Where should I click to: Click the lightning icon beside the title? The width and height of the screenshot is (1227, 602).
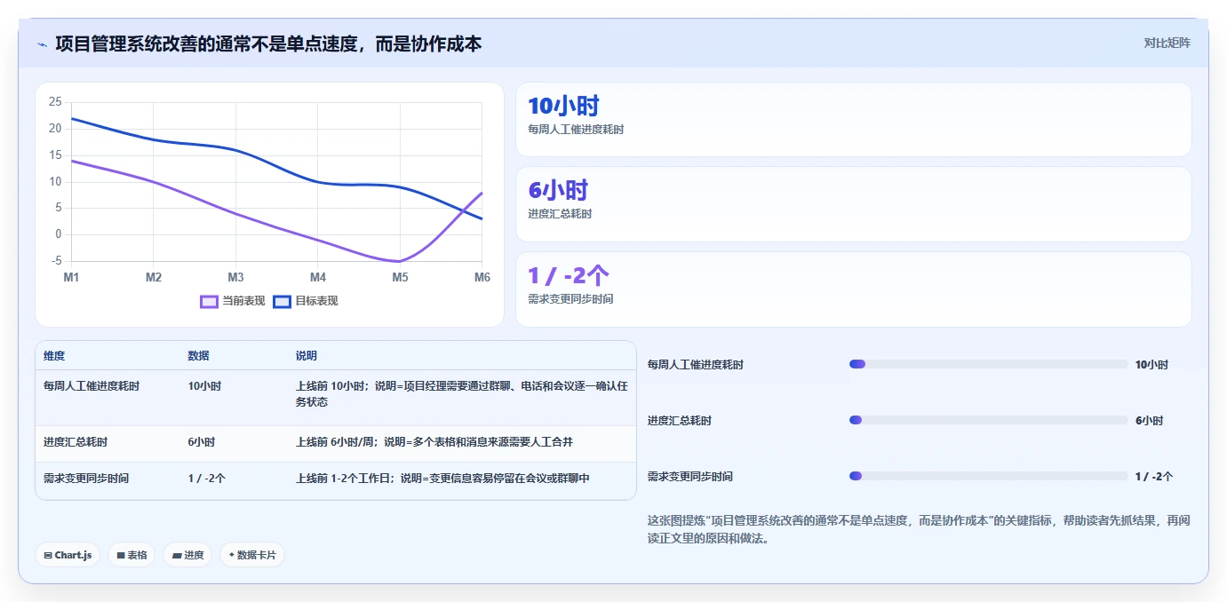coord(42,44)
